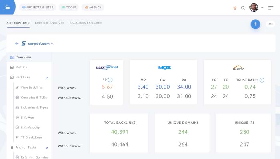The height and width of the screenshot is (159, 280).
Task: Click the SR value 5.67
Action: [107, 87]
